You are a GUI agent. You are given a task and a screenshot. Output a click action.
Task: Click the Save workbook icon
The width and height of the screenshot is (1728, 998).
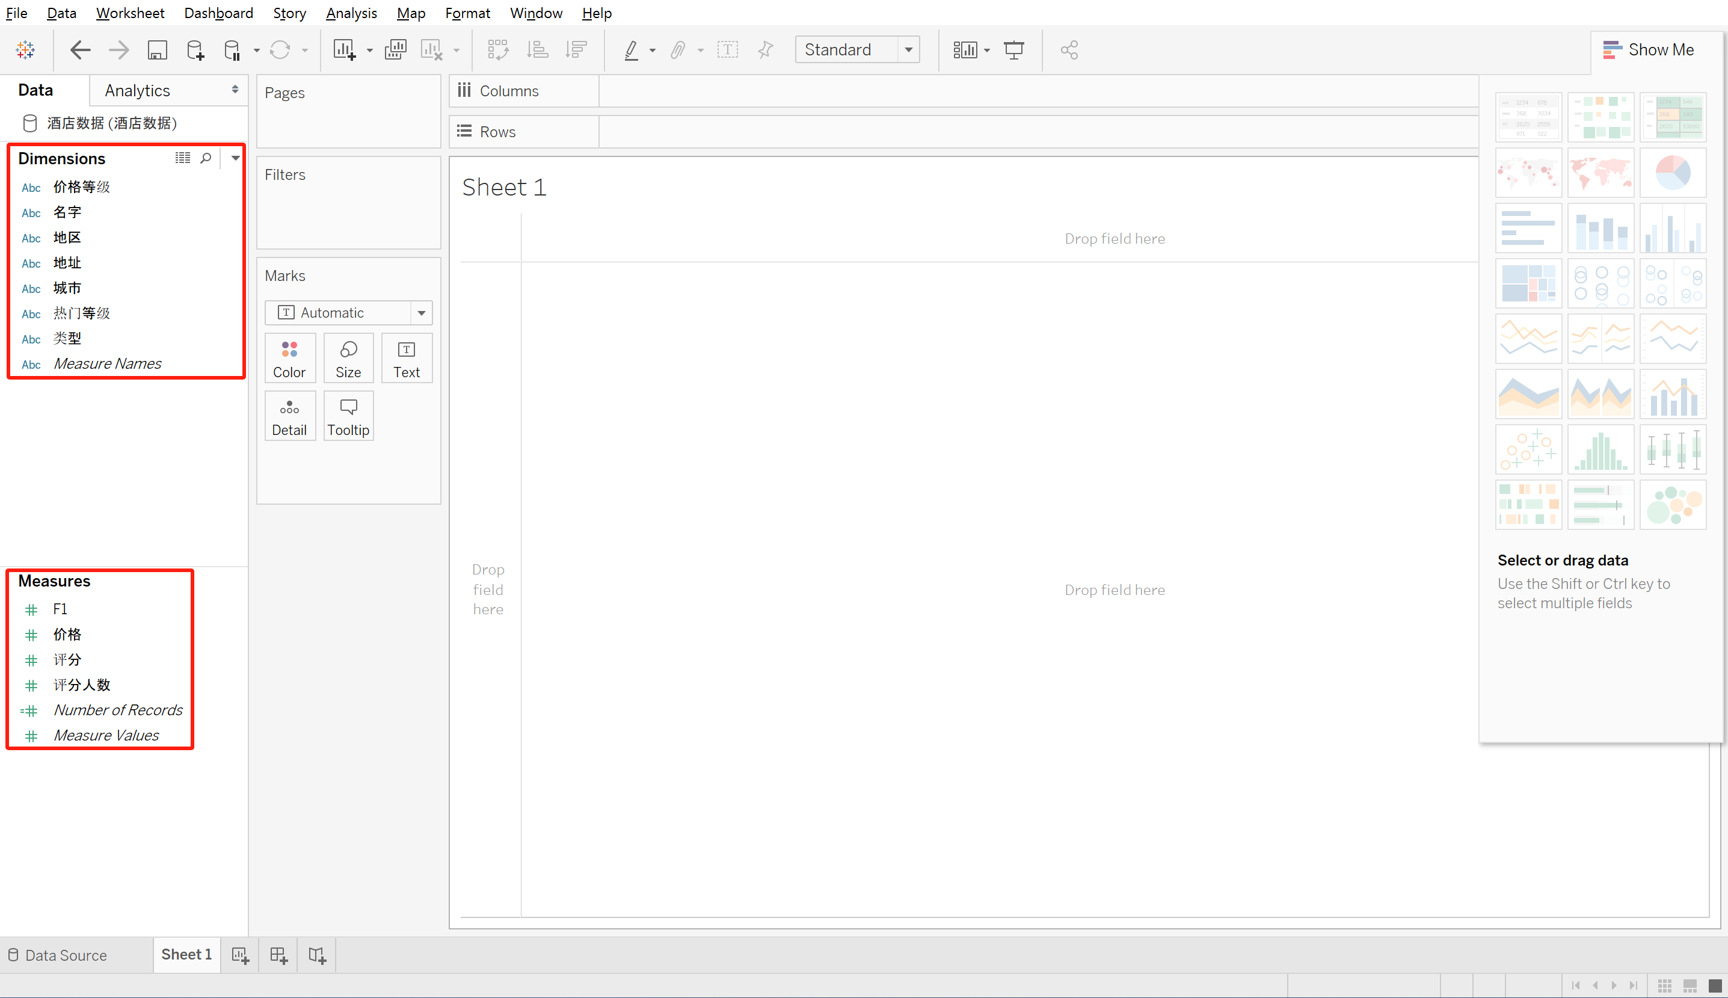[157, 50]
